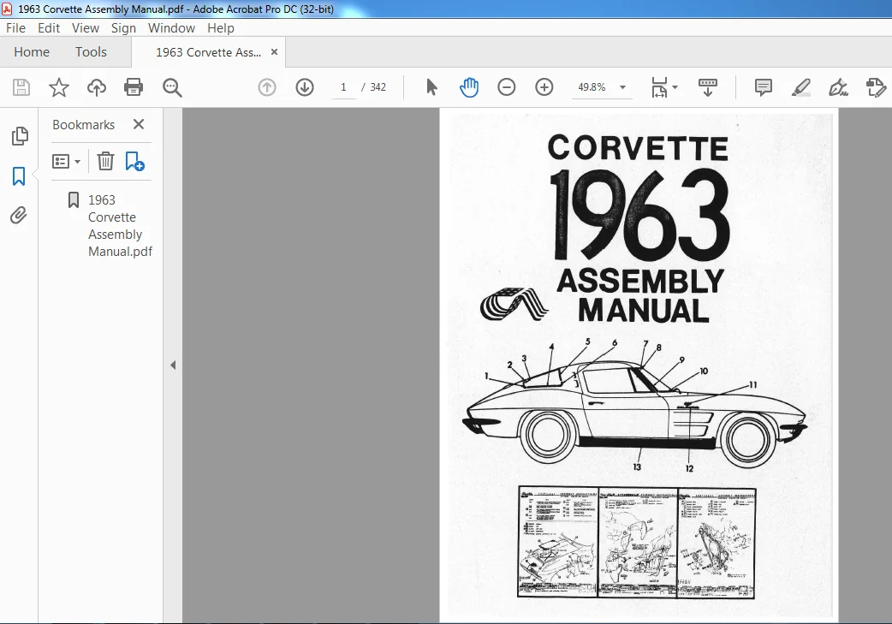Add a new bookmark icon
892x624 pixels.
point(134,161)
